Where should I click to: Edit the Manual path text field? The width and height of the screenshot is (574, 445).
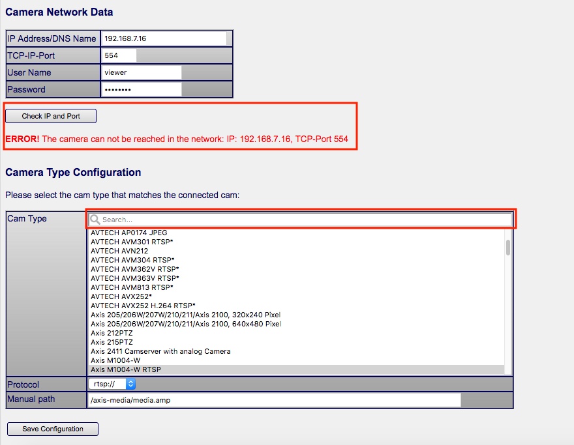point(274,399)
